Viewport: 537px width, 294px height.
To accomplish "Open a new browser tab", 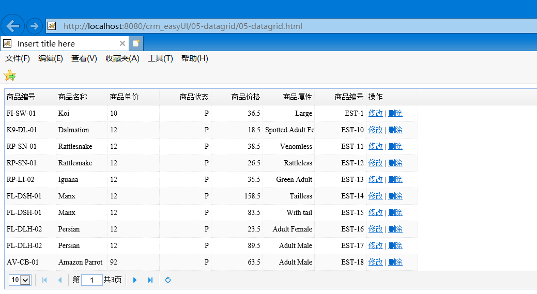I will pos(136,43).
